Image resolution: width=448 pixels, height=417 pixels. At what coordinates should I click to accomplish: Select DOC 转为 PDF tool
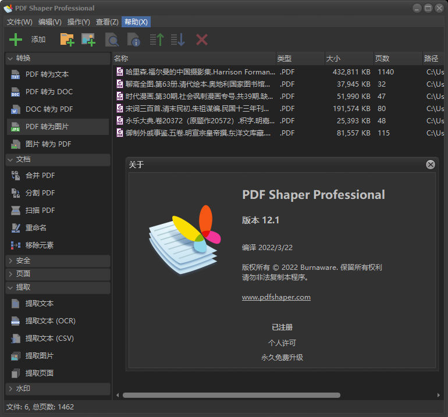tap(58, 109)
